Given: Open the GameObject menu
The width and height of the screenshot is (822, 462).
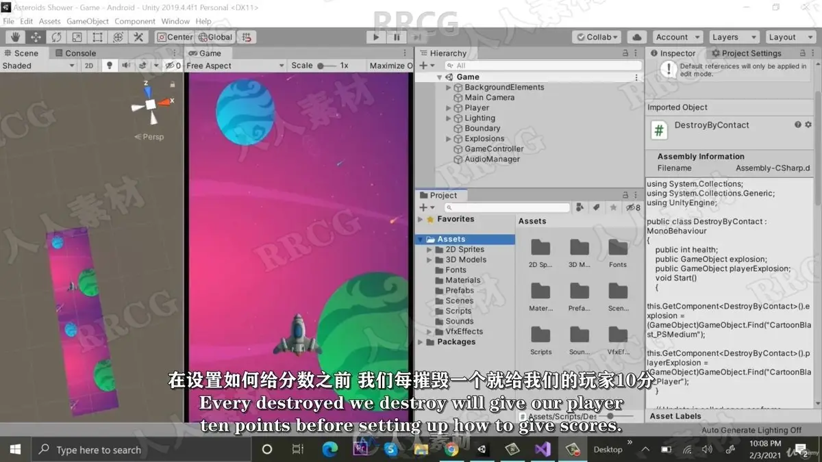Looking at the screenshot, I should tap(88, 21).
